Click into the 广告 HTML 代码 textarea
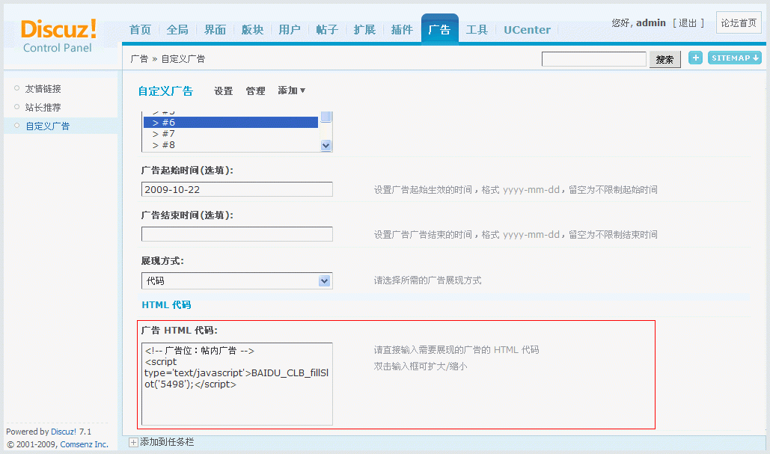770x454 pixels. [x=236, y=384]
